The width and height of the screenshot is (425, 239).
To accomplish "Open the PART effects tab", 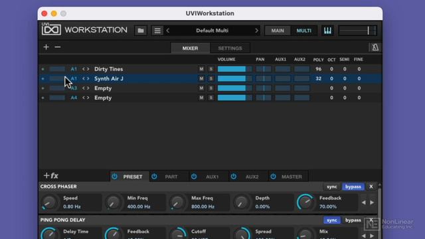I will 171,177.
